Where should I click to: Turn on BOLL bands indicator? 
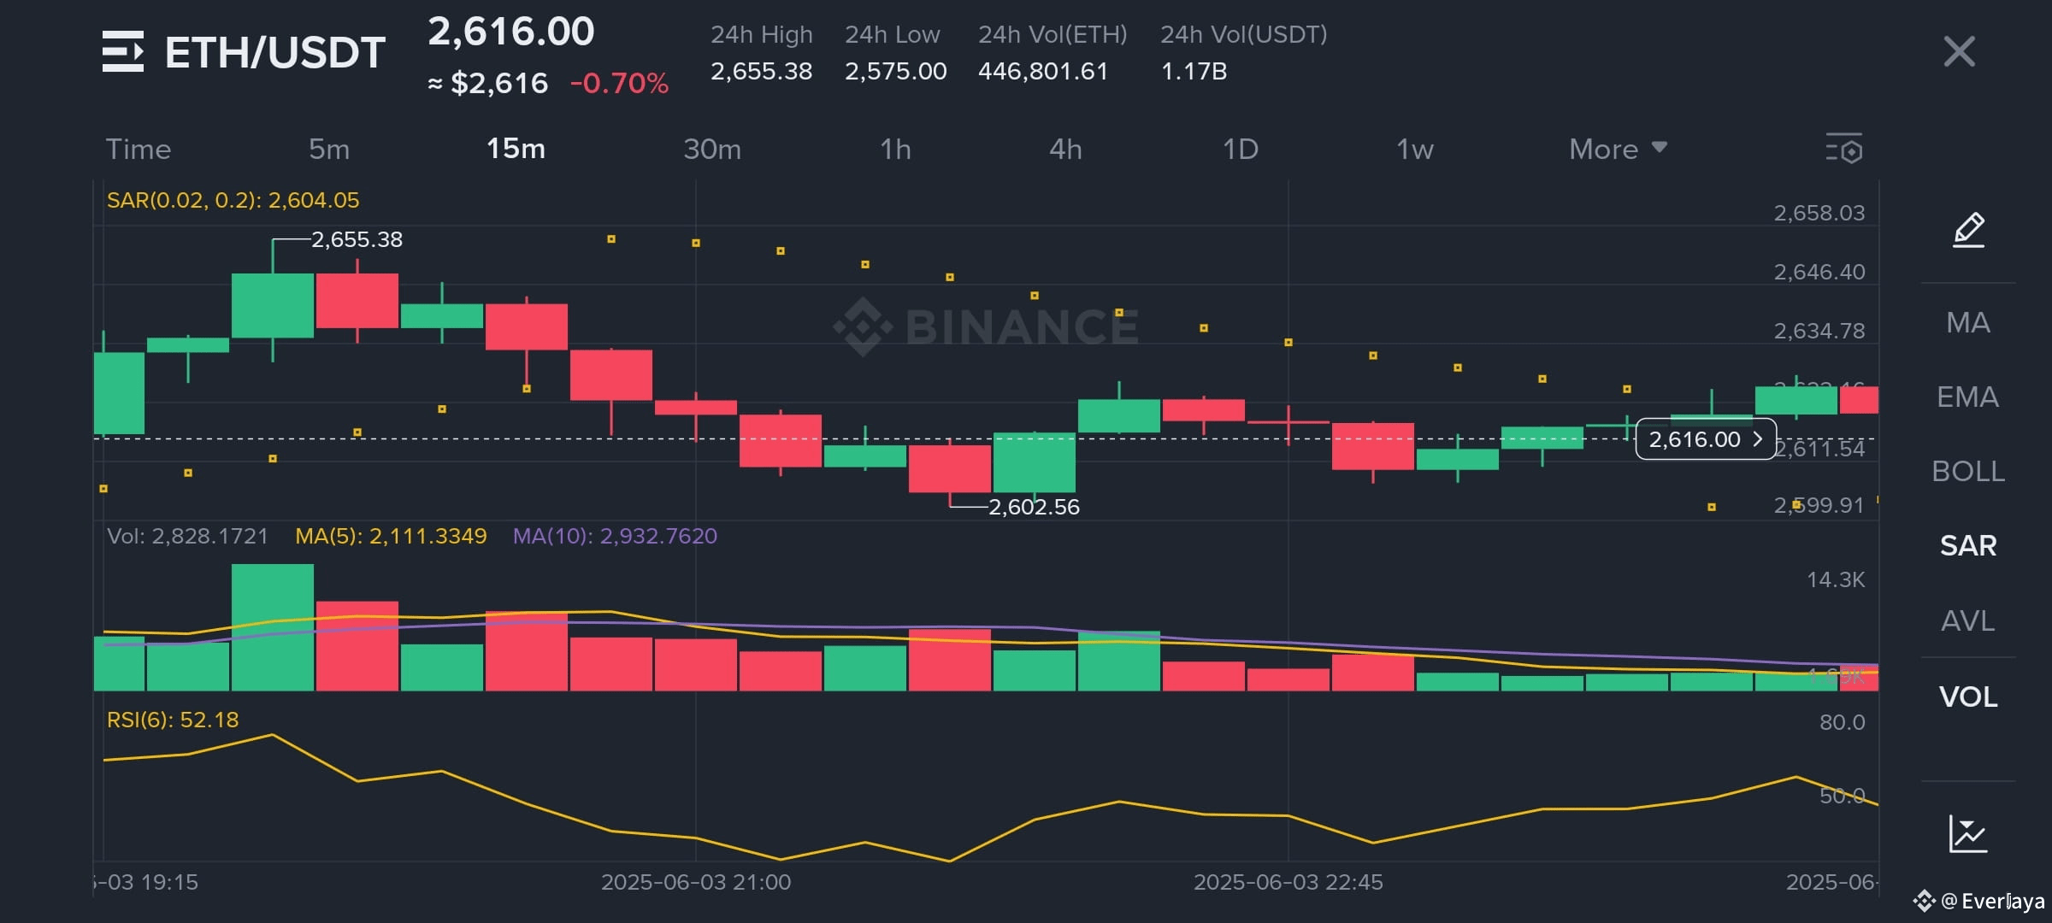coord(1967,472)
